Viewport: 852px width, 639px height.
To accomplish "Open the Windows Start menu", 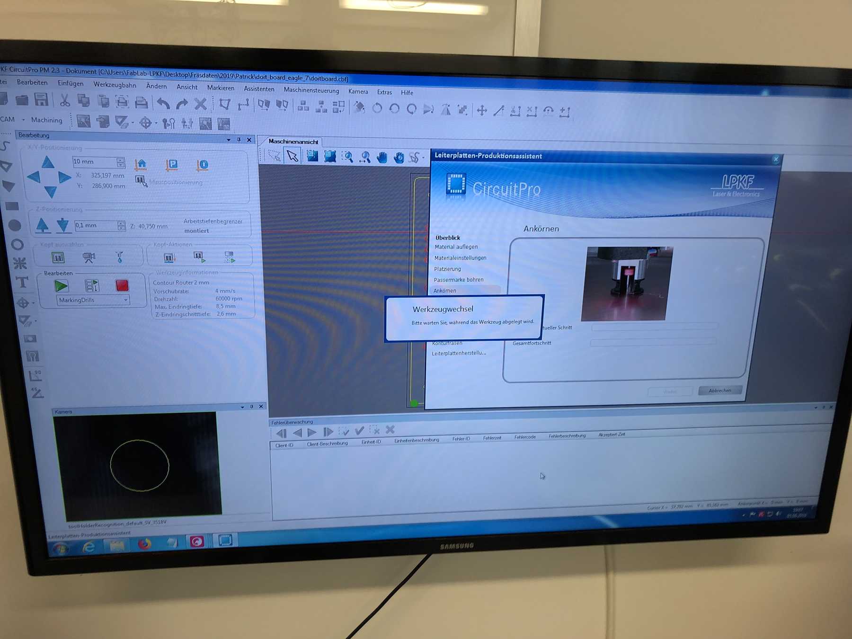I will [61, 548].
